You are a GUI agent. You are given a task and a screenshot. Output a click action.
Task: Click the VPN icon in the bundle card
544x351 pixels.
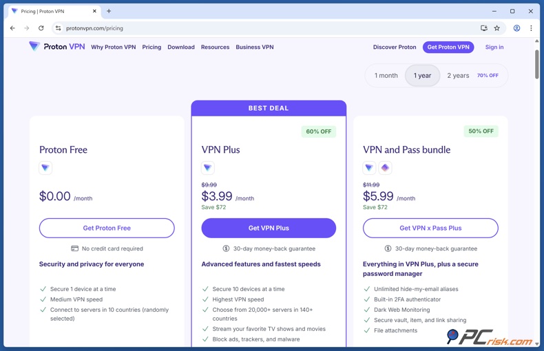[369, 168]
